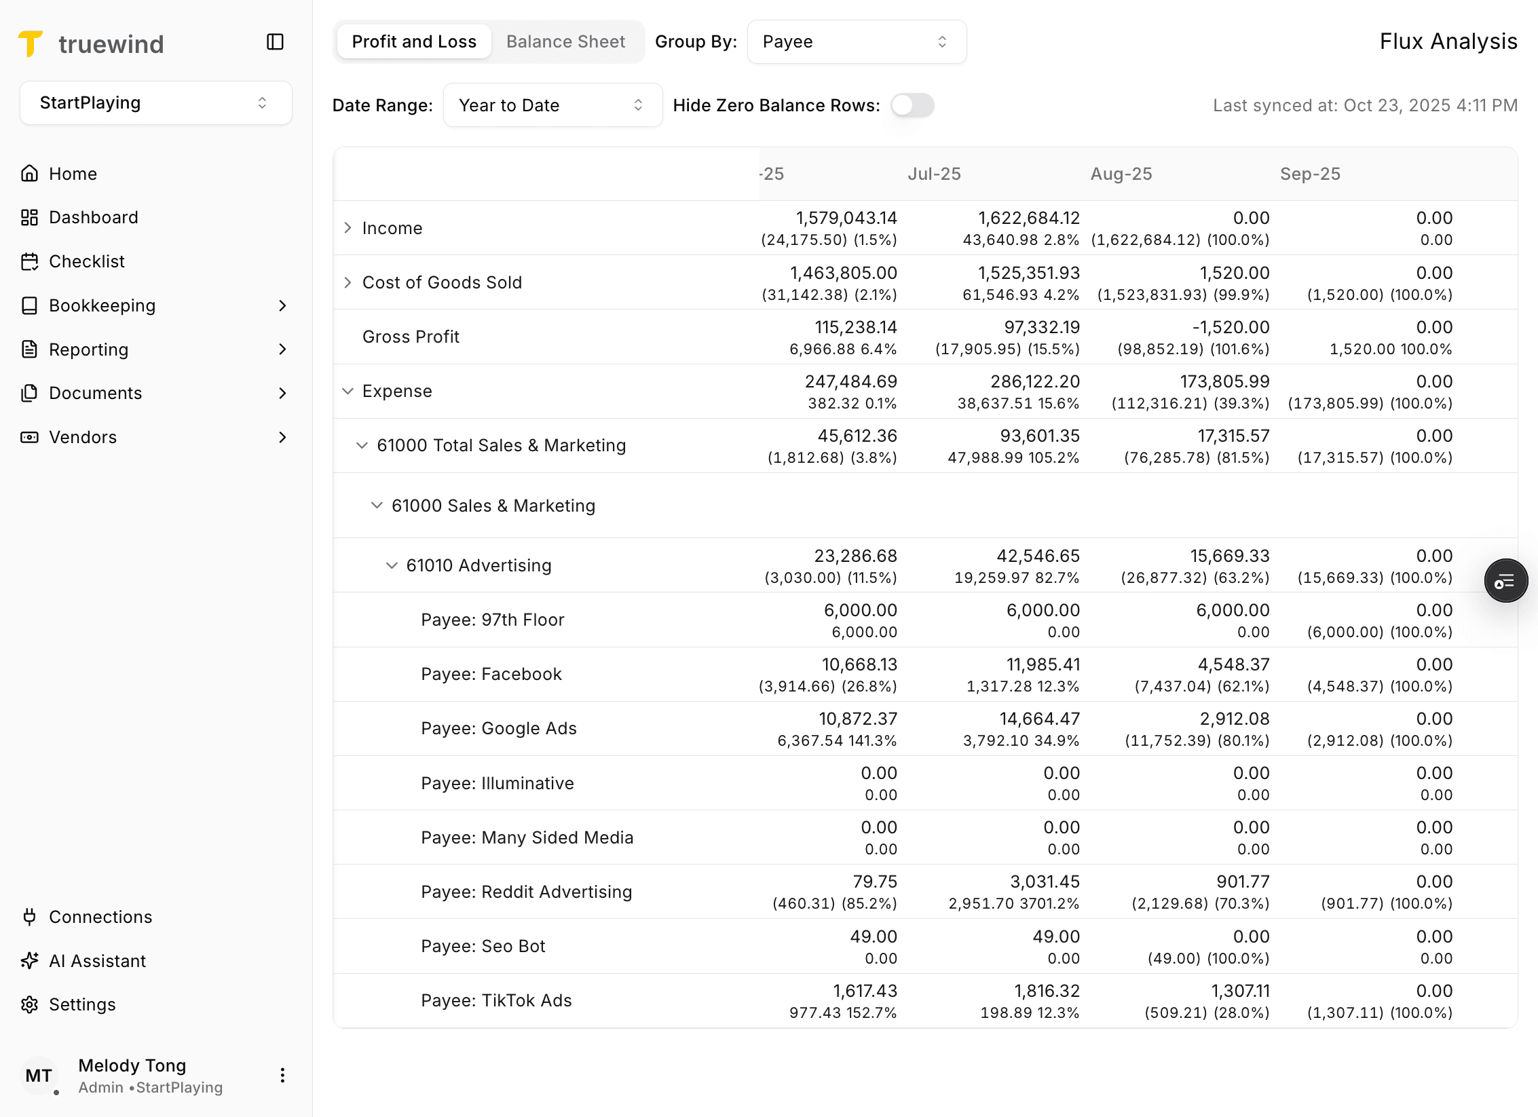Image resolution: width=1538 pixels, height=1117 pixels.
Task: Click the Bookkeeping book icon
Action: point(30,305)
